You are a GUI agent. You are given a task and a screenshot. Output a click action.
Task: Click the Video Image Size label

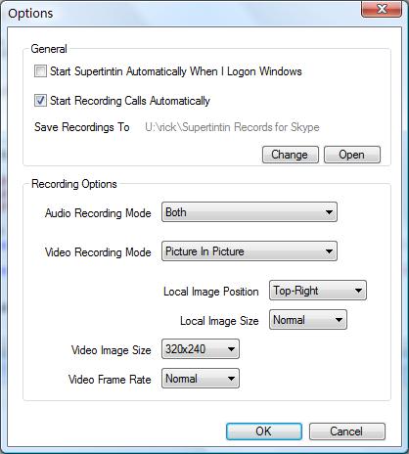click(x=112, y=350)
